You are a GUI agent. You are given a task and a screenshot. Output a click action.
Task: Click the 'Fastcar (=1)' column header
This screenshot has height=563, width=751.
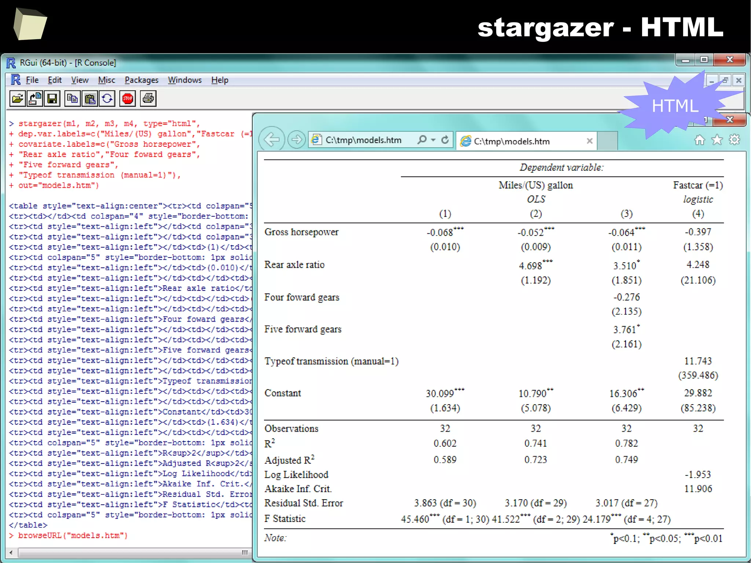click(698, 185)
